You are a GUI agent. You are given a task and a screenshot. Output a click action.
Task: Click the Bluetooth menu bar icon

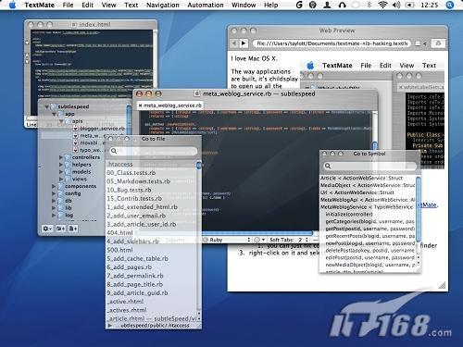point(369,5)
